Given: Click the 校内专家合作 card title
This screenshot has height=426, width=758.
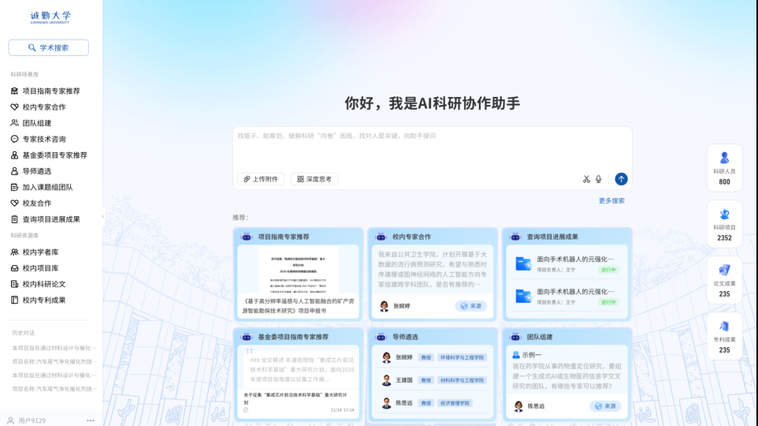Looking at the screenshot, I should (x=411, y=237).
